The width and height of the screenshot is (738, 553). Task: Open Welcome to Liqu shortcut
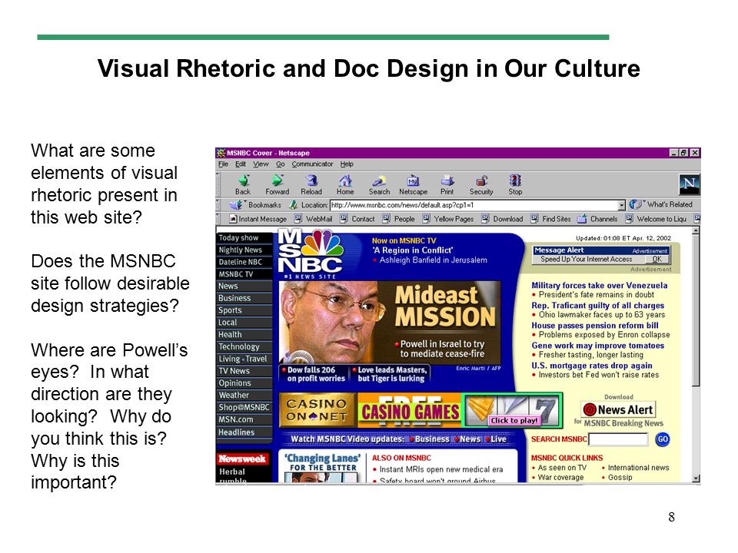tap(656, 219)
